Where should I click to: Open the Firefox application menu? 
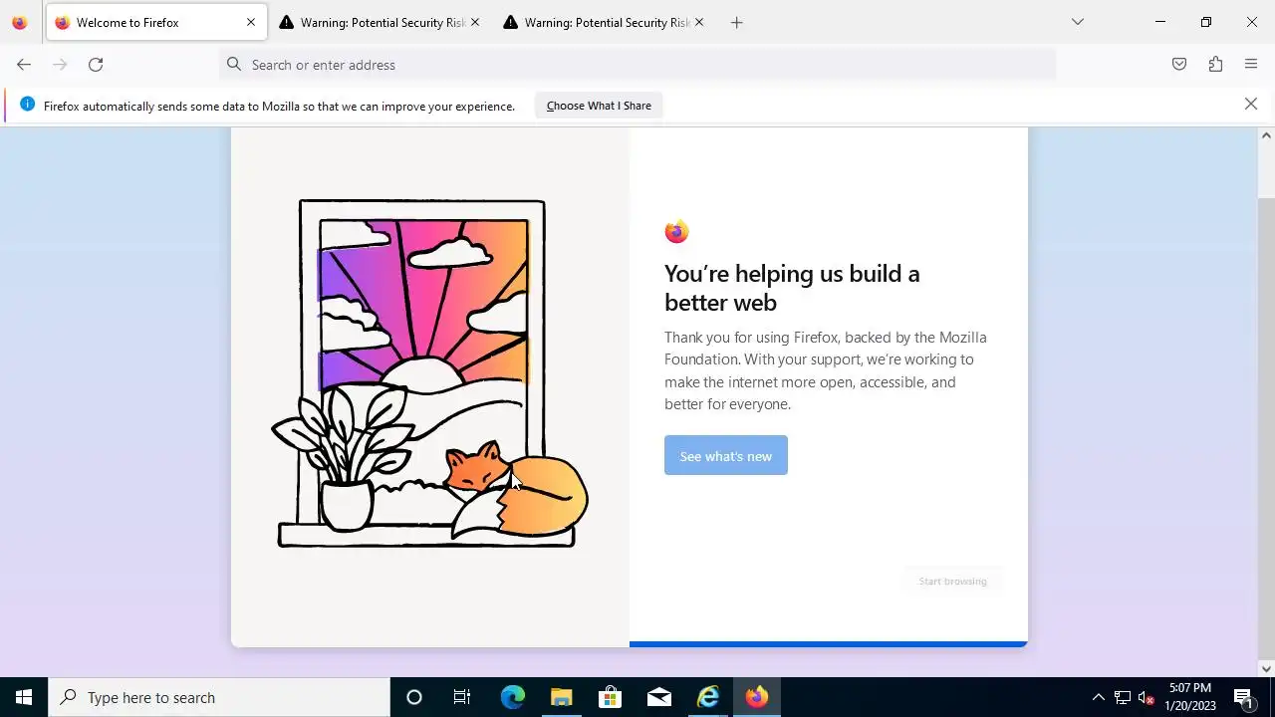pos(1251,65)
